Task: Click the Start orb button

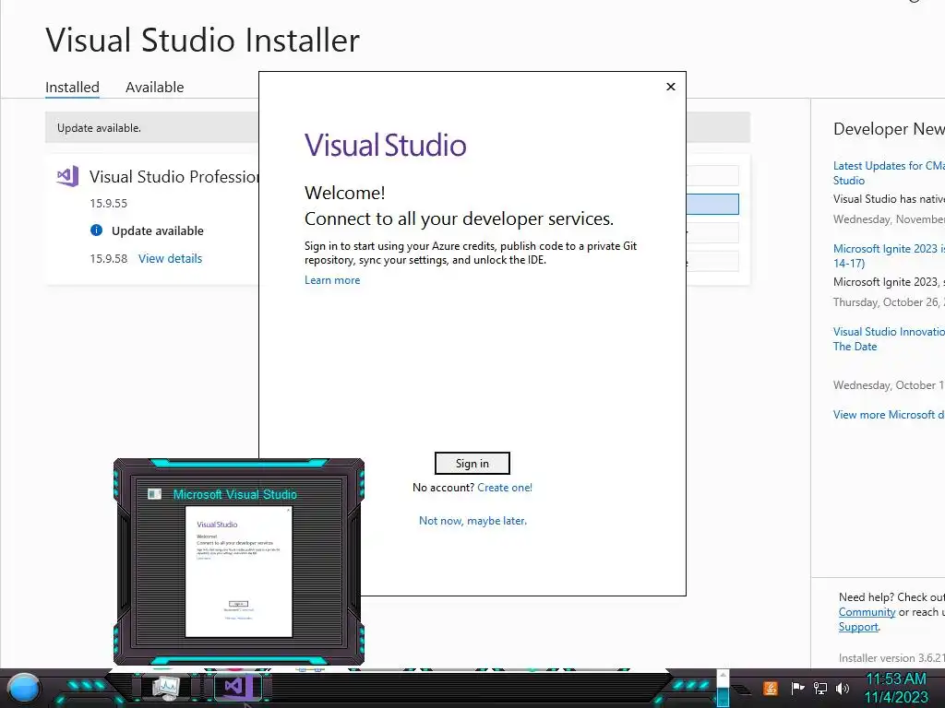Action: (24, 689)
